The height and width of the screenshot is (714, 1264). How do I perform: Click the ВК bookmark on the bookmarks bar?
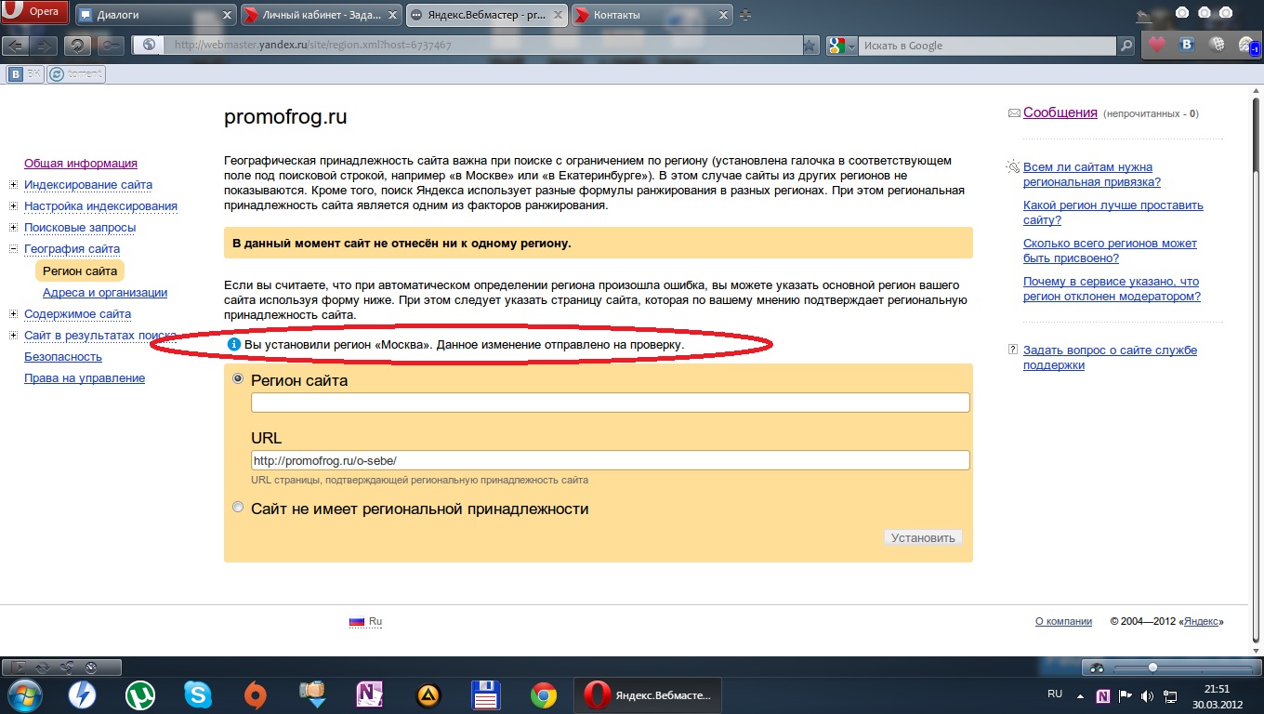(x=25, y=74)
